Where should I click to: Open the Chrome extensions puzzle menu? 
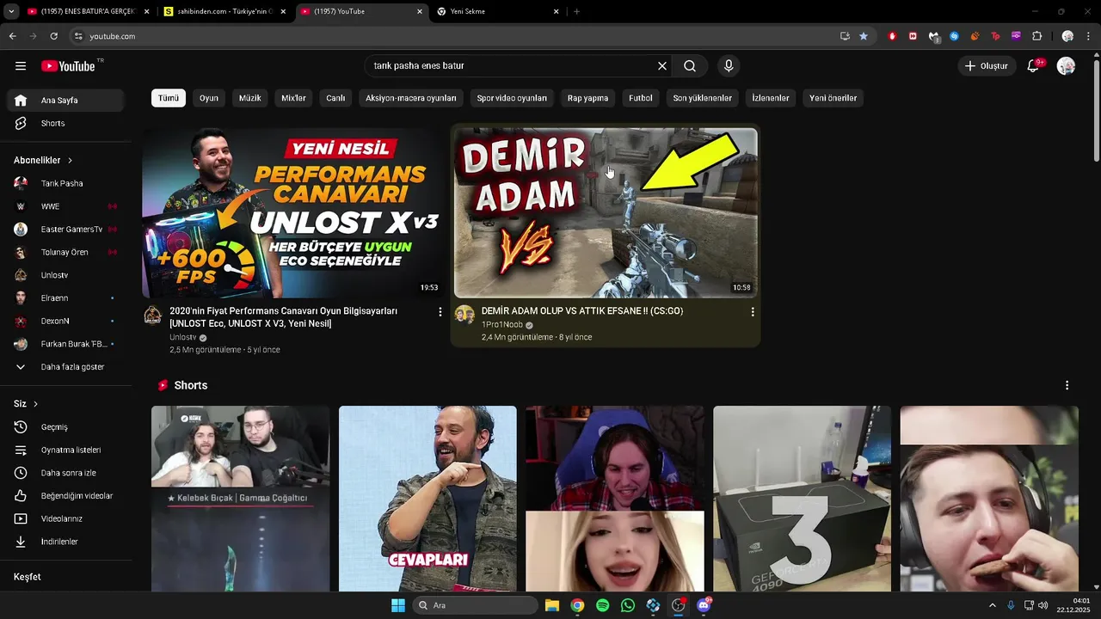click(x=1036, y=36)
